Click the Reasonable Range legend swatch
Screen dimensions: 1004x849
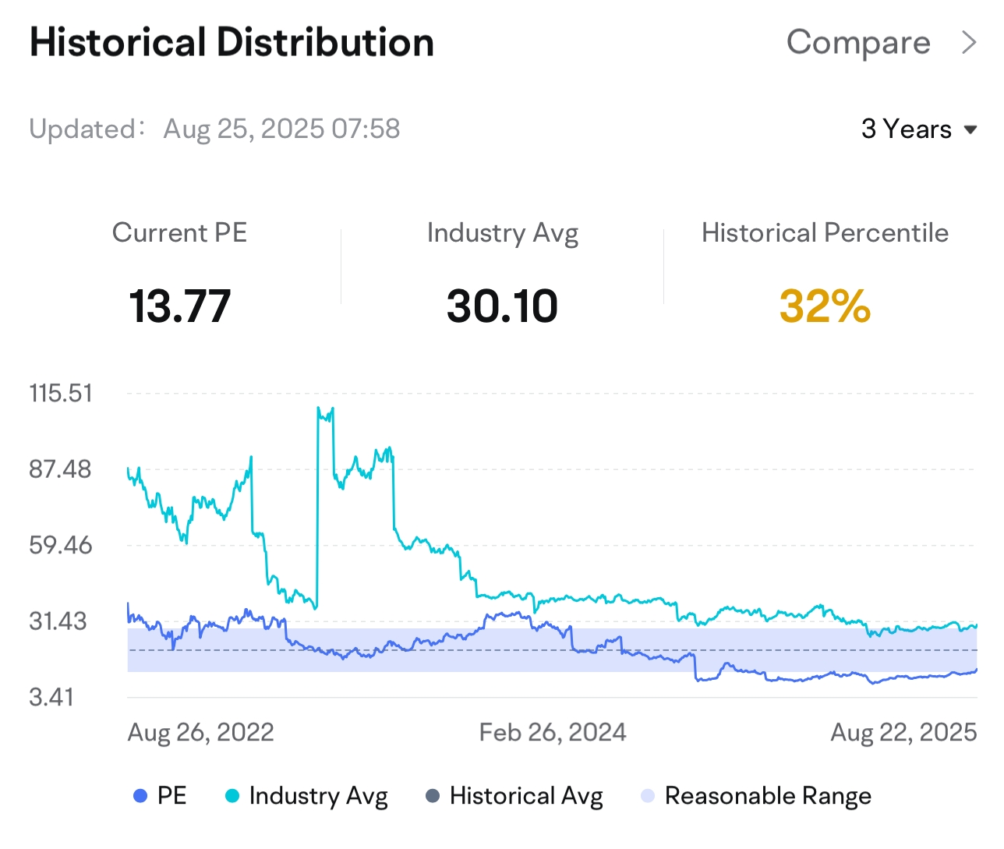[647, 796]
